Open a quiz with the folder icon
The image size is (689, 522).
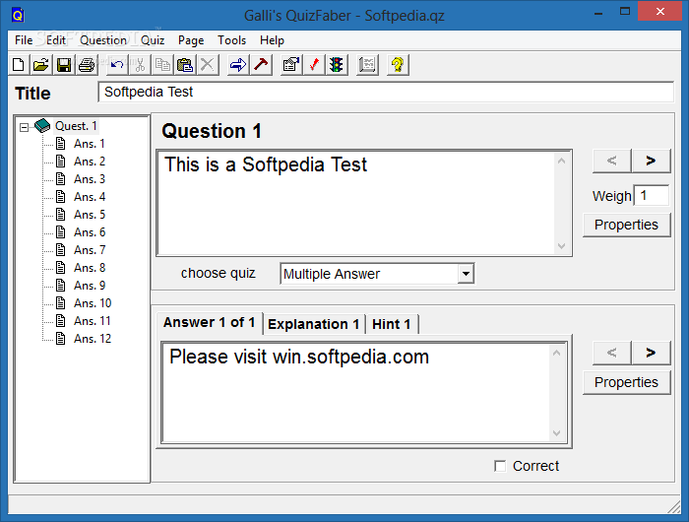tap(41, 65)
